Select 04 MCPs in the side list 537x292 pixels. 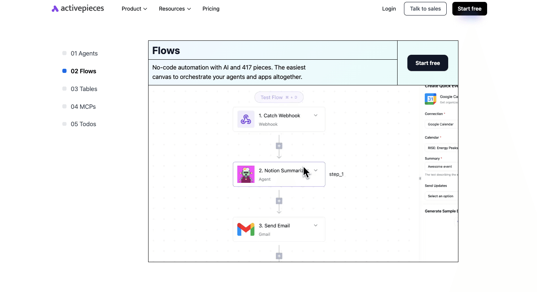[79, 107]
